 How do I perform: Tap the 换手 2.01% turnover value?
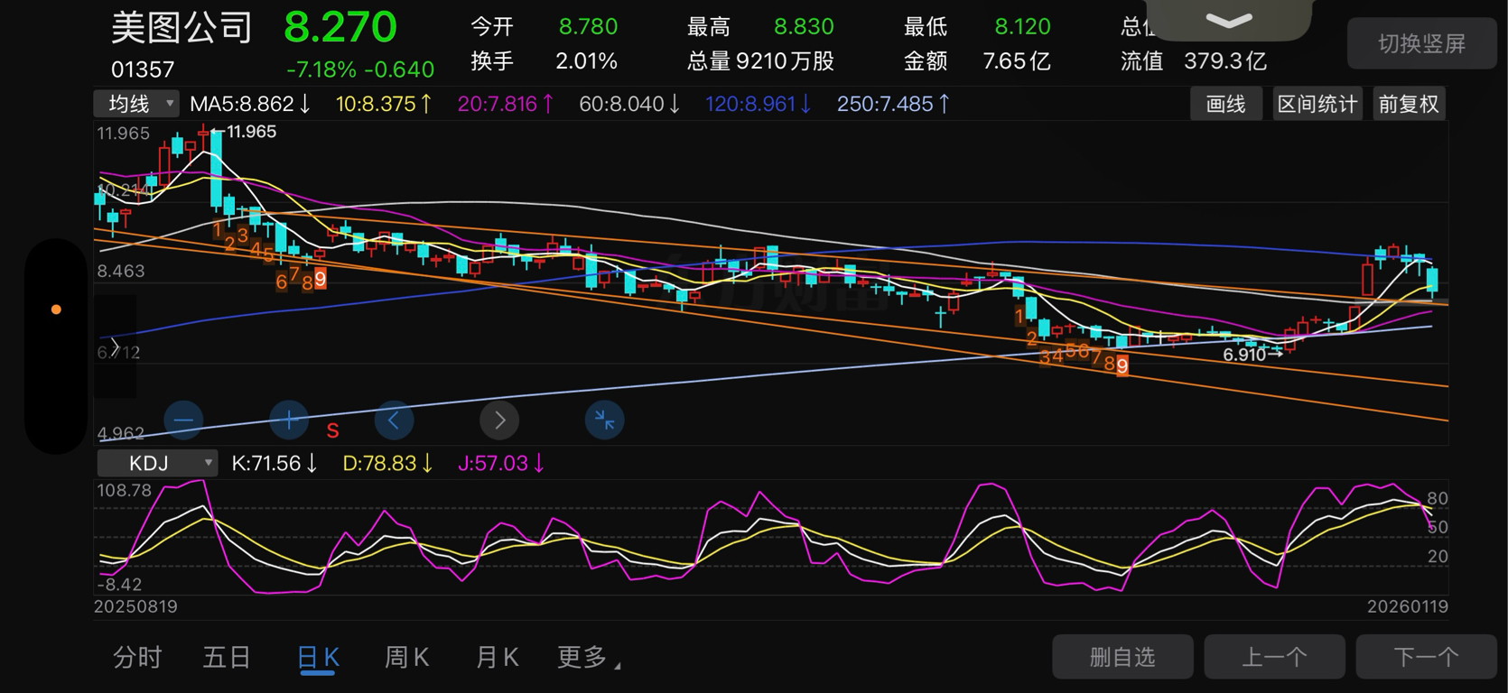point(544,61)
